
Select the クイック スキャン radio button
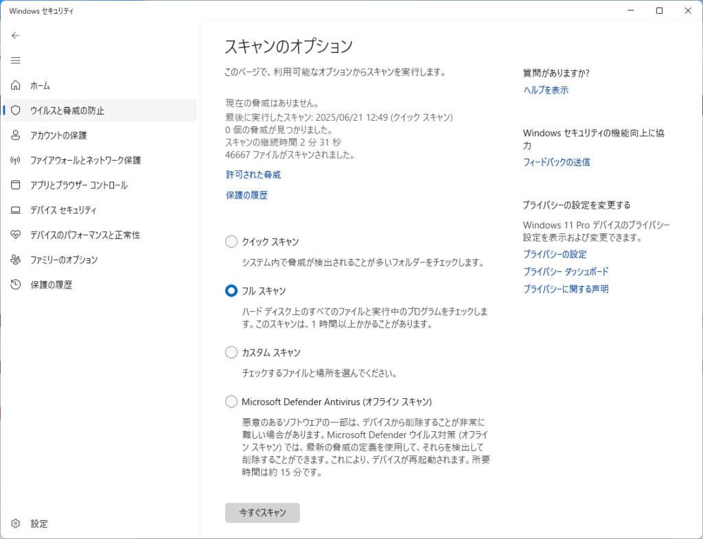point(231,242)
